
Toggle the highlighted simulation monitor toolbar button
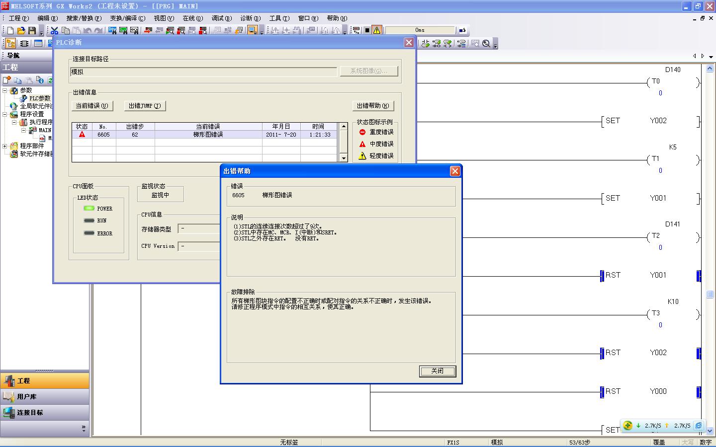pos(253,30)
